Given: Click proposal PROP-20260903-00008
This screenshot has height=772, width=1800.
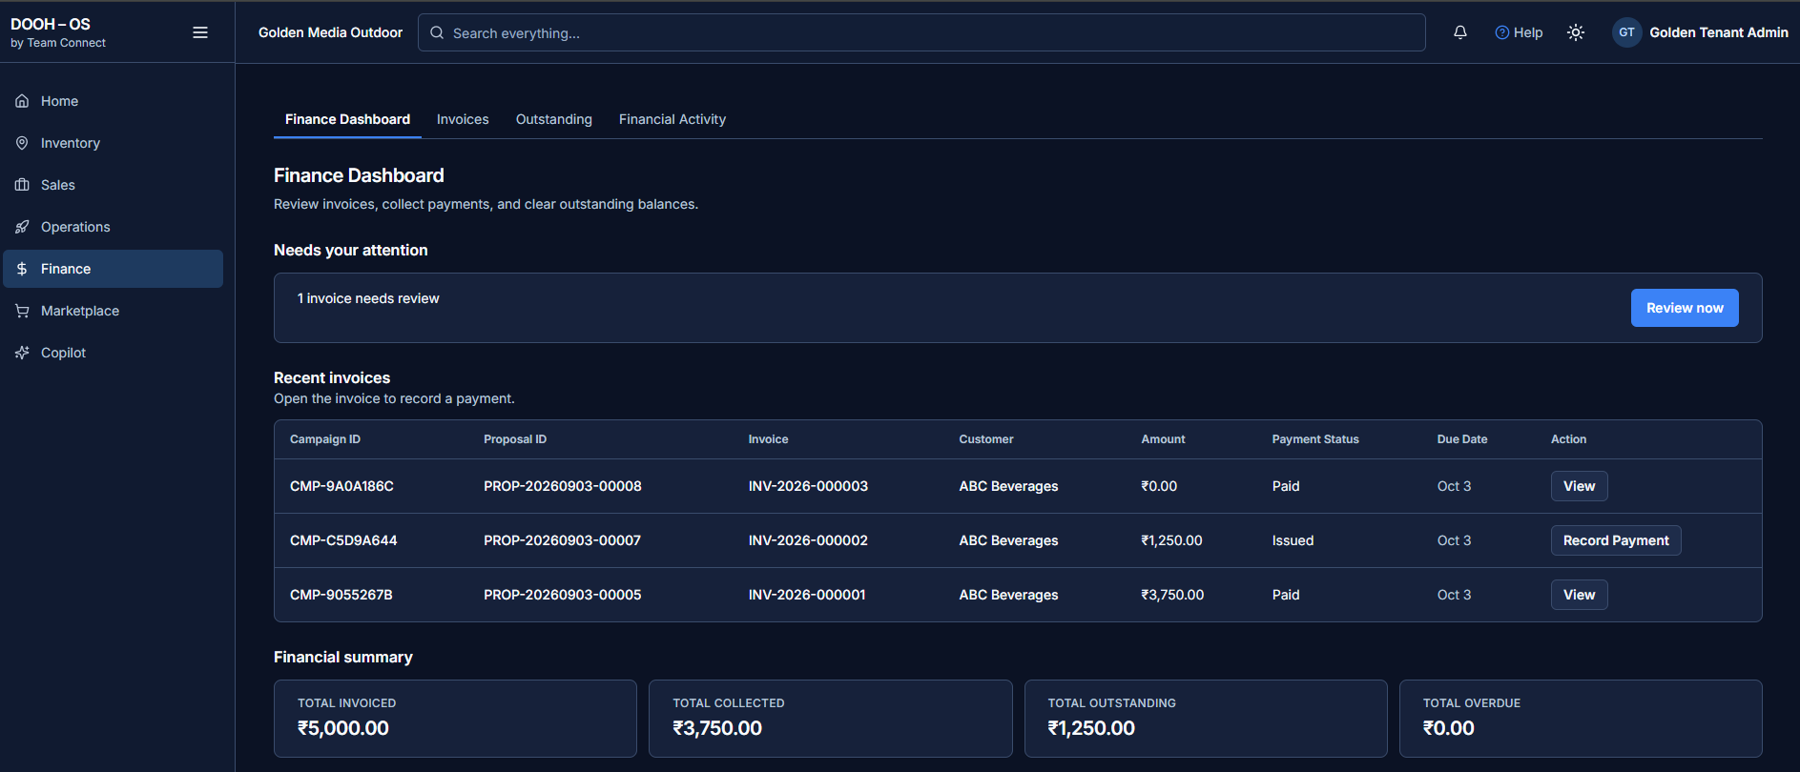Looking at the screenshot, I should 563,486.
